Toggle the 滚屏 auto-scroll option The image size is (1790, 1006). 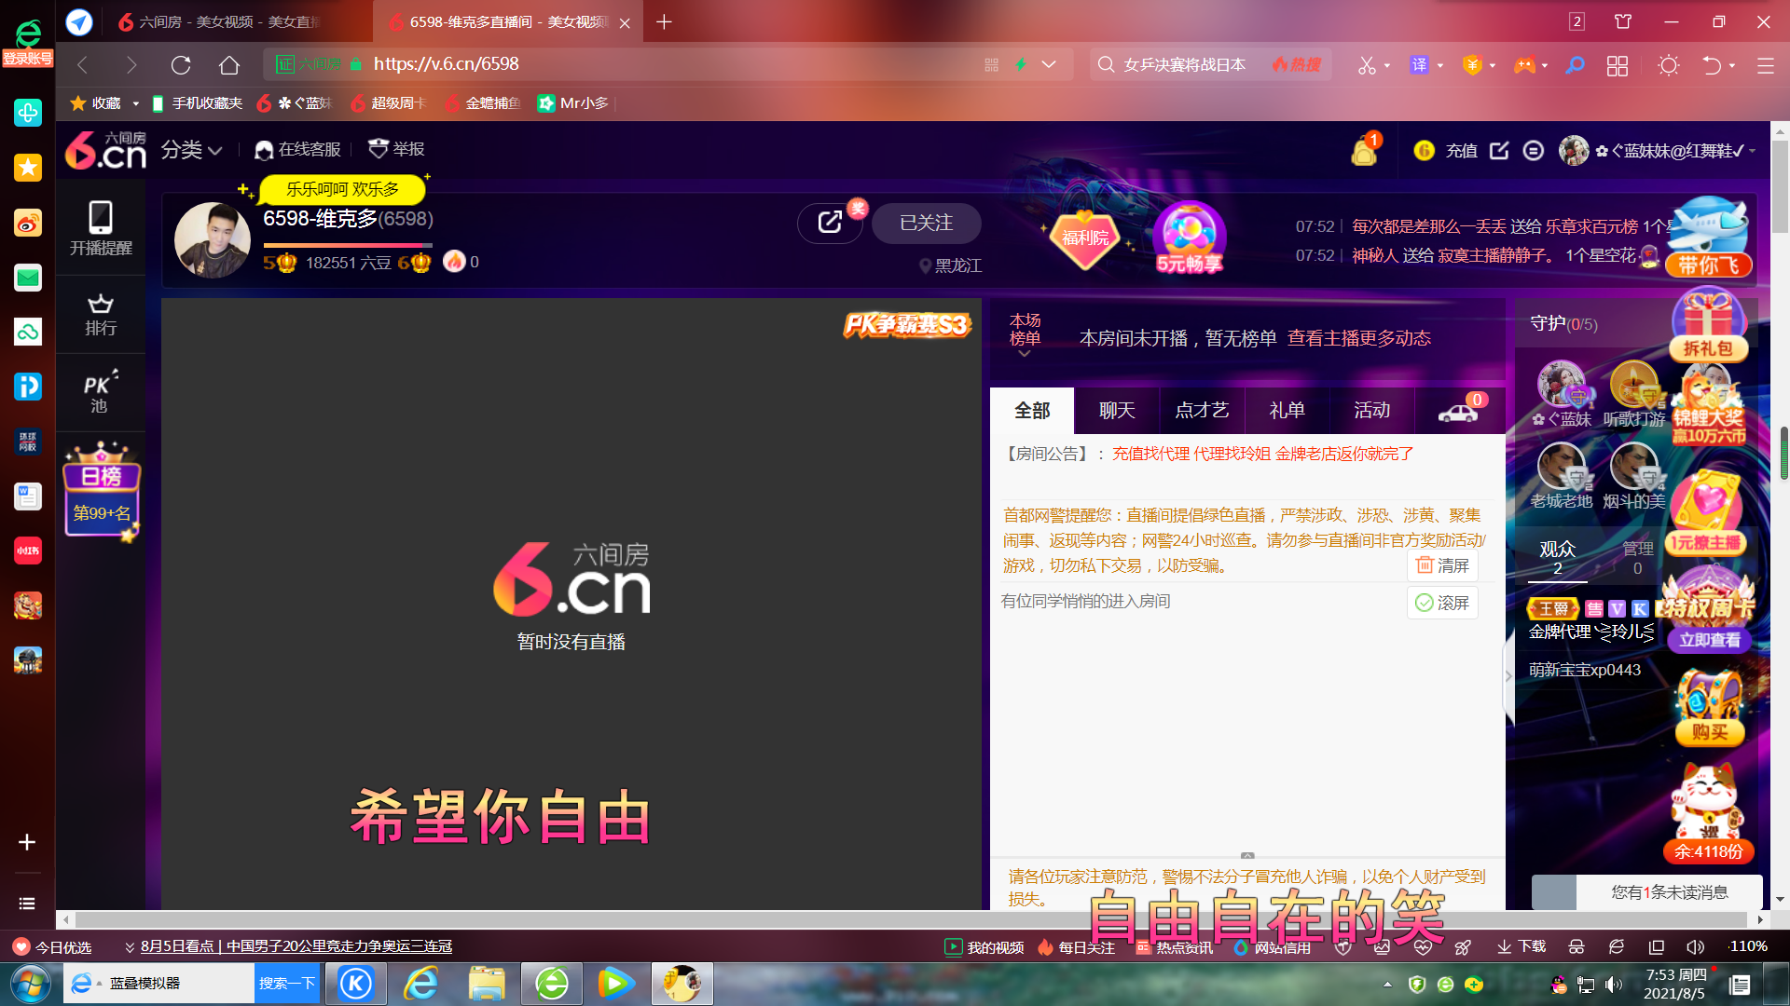click(1442, 603)
